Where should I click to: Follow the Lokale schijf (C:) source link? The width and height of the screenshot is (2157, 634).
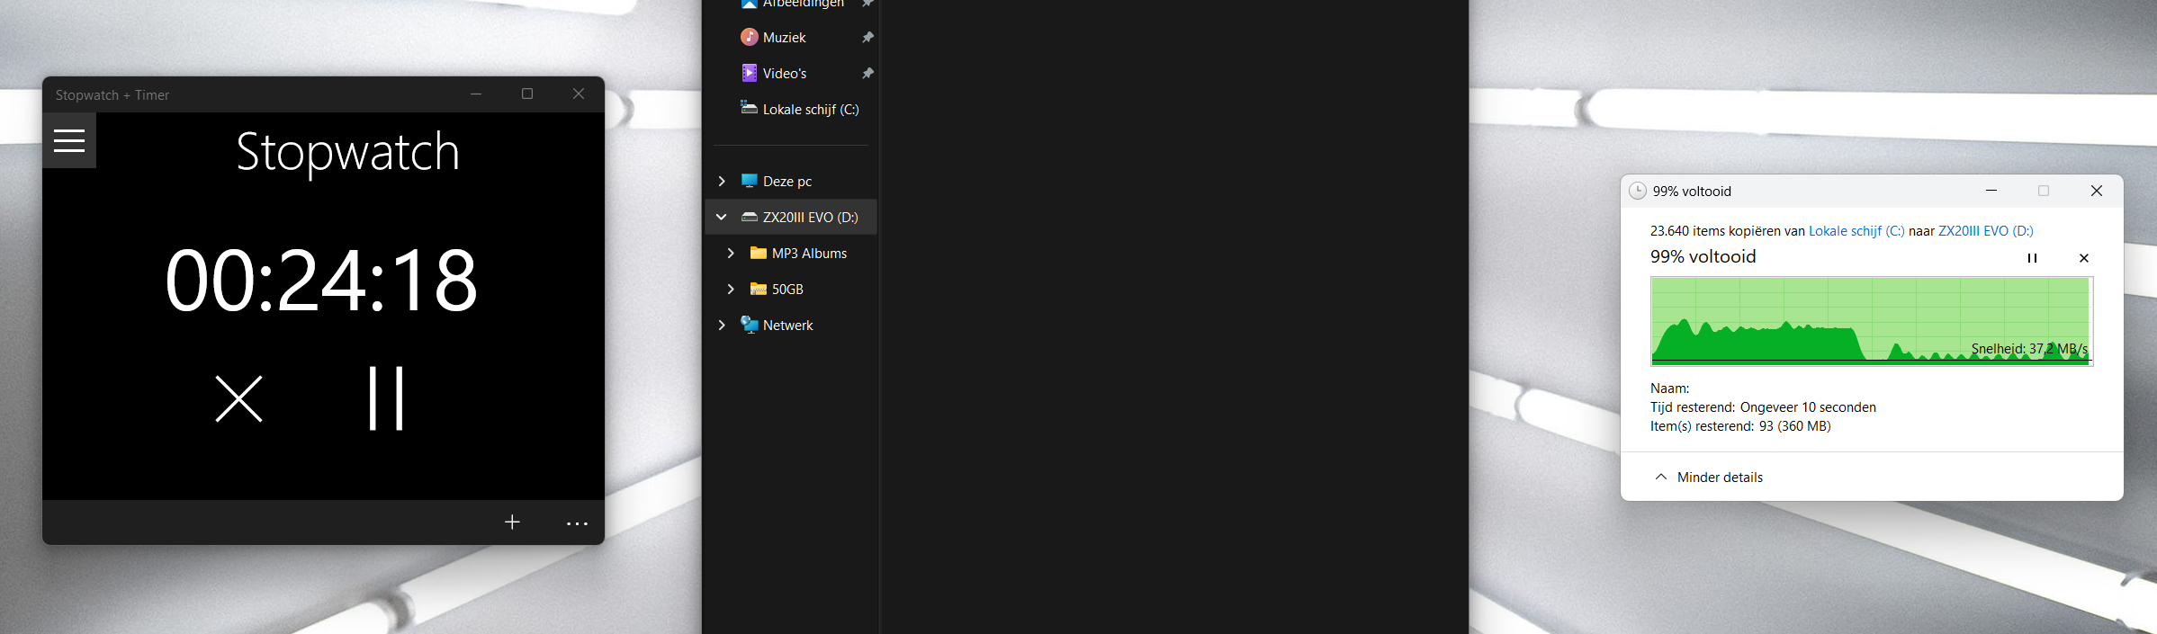coord(1856,231)
